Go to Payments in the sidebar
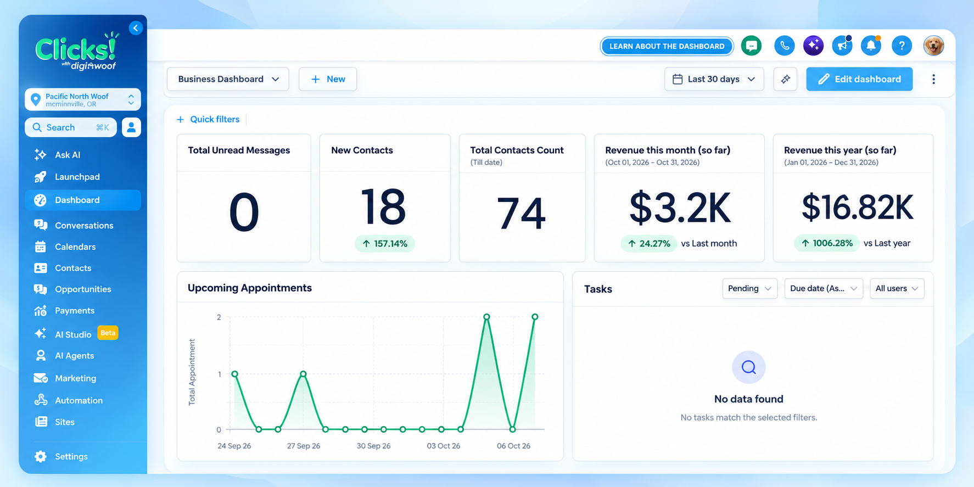The height and width of the screenshot is (487, 974). click(x=82, y=311)
